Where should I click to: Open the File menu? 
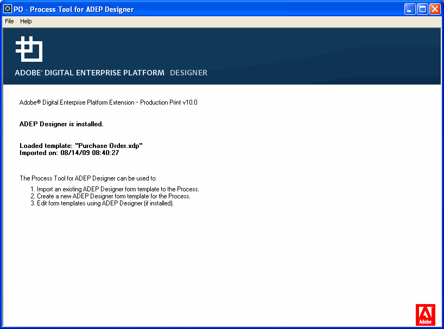pyautogui.click(x=9, y=21)
